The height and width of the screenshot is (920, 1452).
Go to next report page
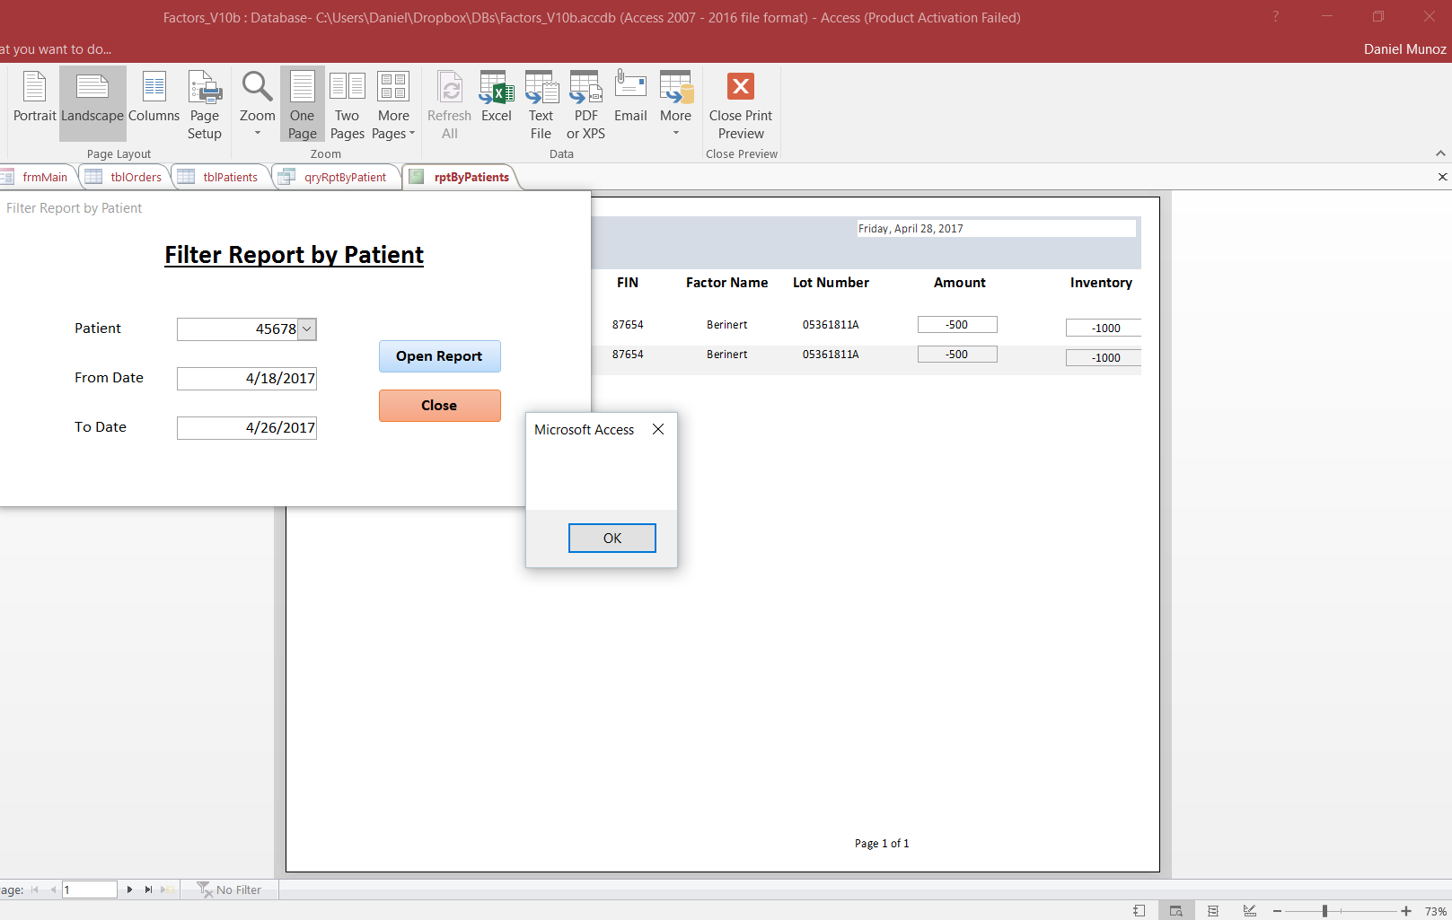(x=129, y=889)
